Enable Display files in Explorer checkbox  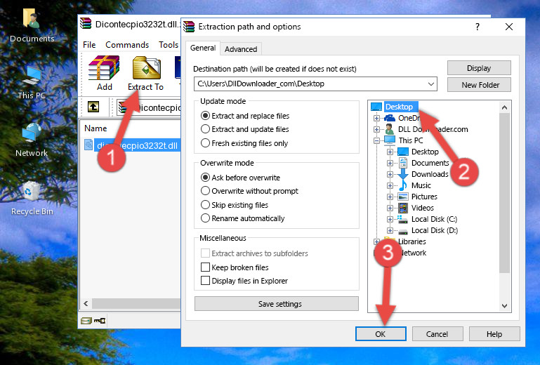(x=205, y=281)
